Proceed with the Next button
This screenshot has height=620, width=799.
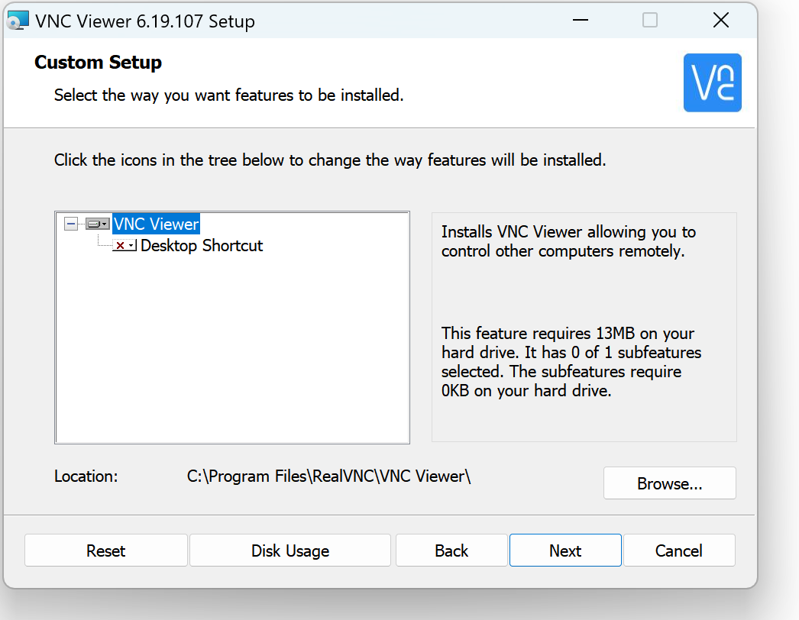(x=565, y=551)
